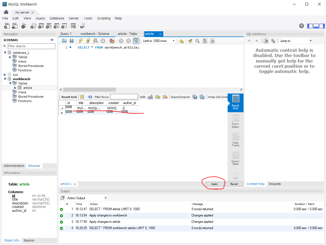Collapse Tables under workbench
326x245 pixels.
coord(10,83)
